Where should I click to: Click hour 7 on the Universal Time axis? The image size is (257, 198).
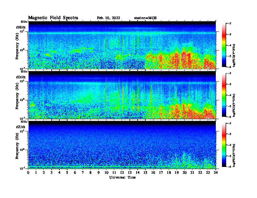point(83,172)
